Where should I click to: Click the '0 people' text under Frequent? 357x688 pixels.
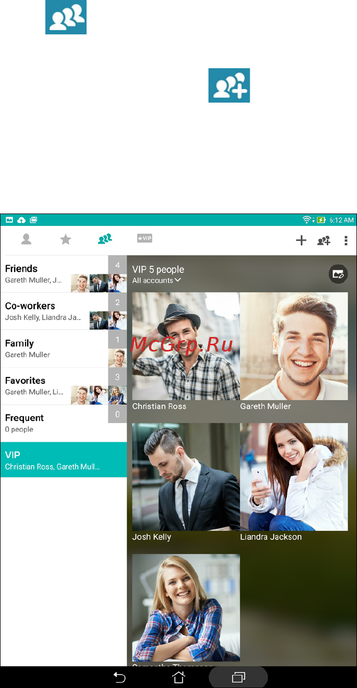click(19, 430)
